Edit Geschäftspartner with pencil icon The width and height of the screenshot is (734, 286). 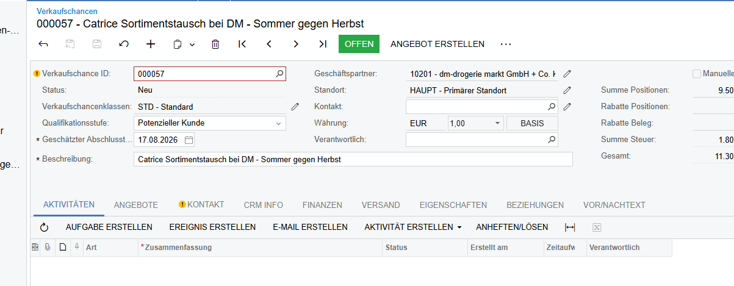567,74
